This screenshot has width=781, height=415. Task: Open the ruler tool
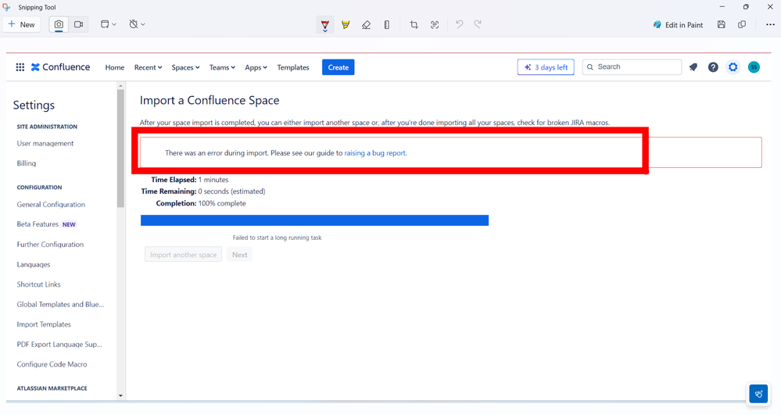click(386, 24)
